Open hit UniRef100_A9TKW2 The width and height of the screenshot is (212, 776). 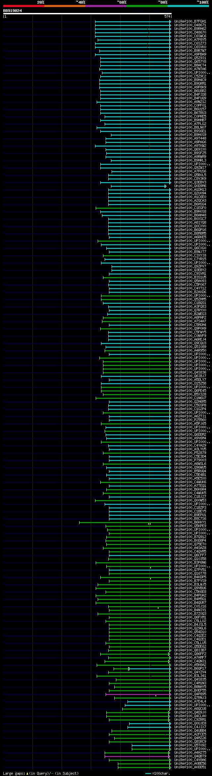coord(190,146)
